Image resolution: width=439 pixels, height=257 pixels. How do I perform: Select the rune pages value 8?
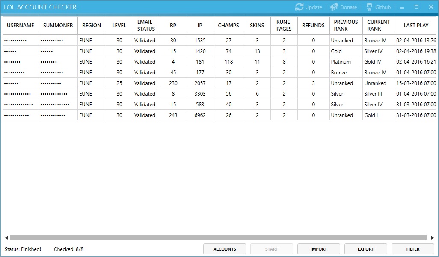[x=284, y=62]
